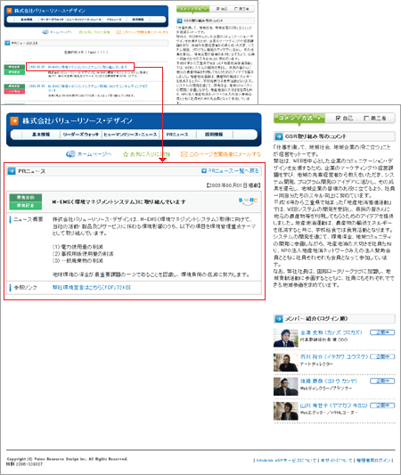Open the PRニュース tab in the upper small page

coord(114,20)
